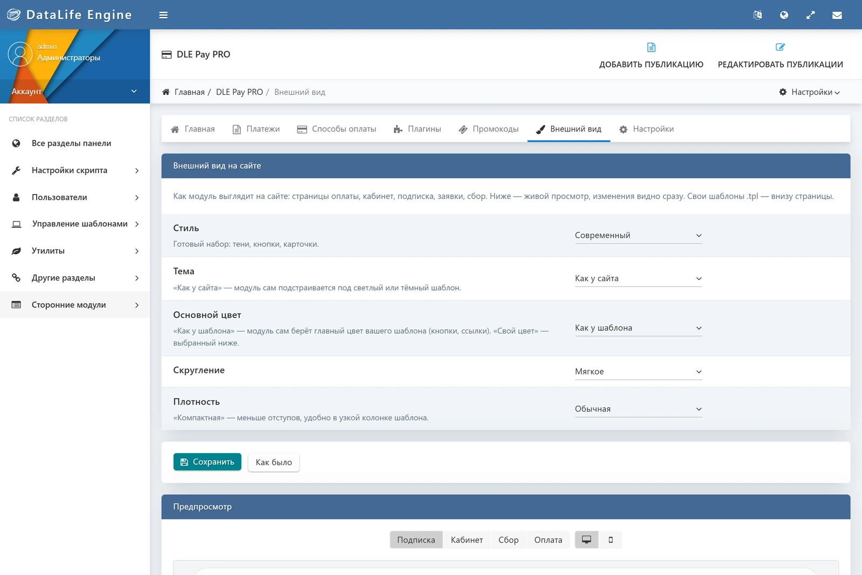Click the add publication document icon
The width and height of the screenshot is (862, 575).
(x=651, y=47)
